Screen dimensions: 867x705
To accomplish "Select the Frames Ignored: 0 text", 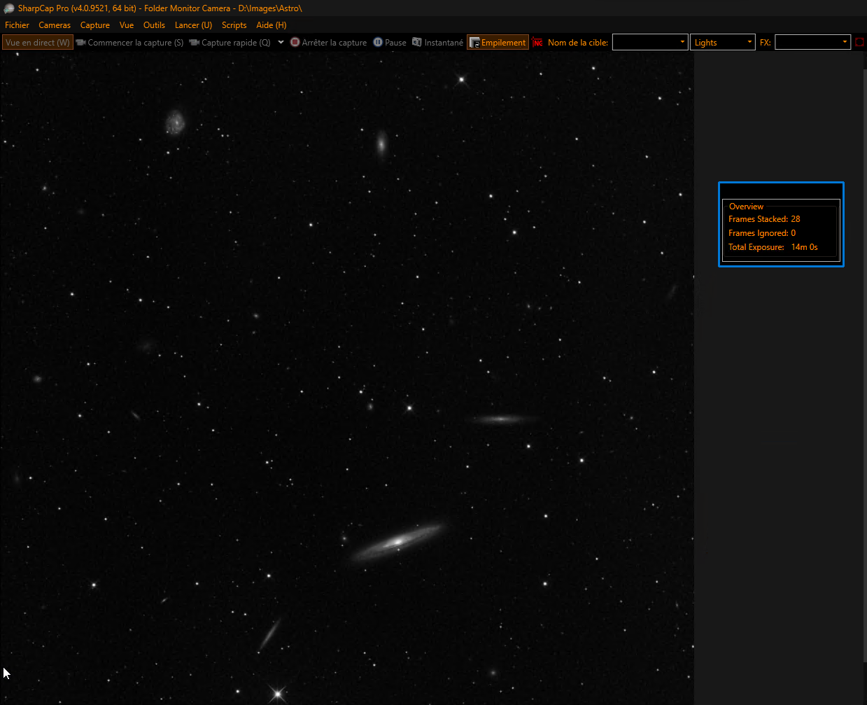I will pyautogui.click(x=762, y=233).
